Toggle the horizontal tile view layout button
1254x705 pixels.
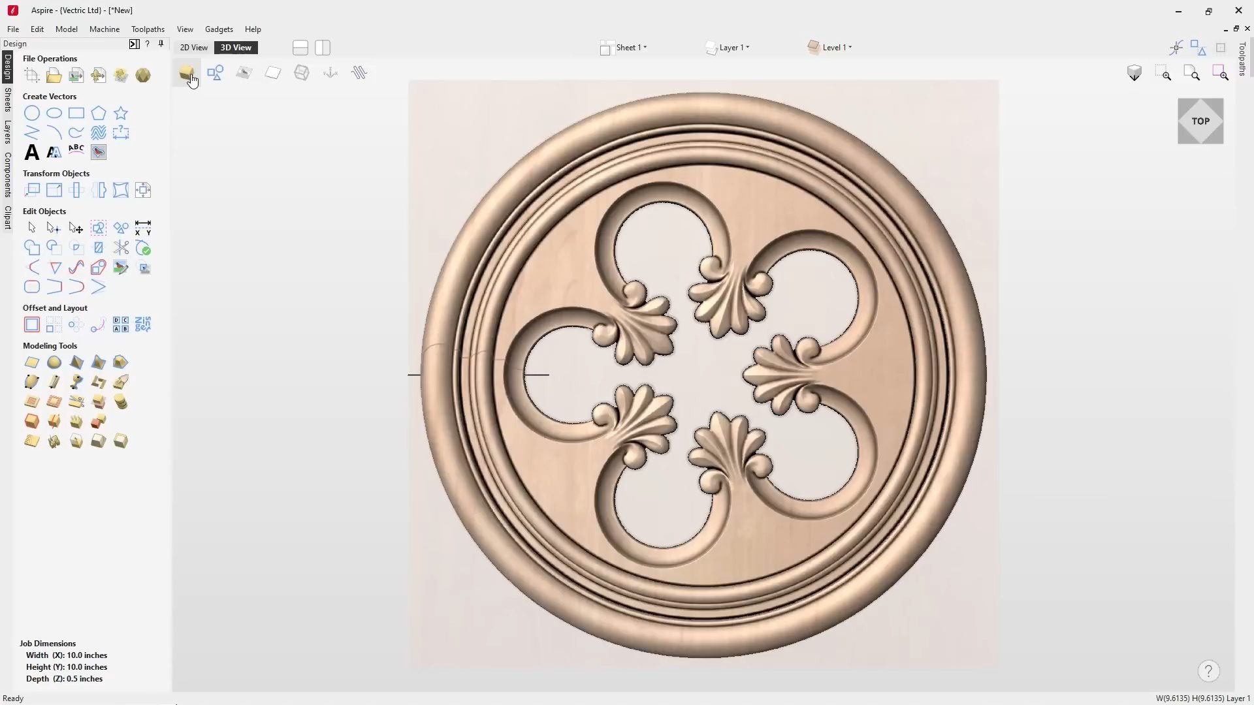pyautogui.click(x=300, y=48)
